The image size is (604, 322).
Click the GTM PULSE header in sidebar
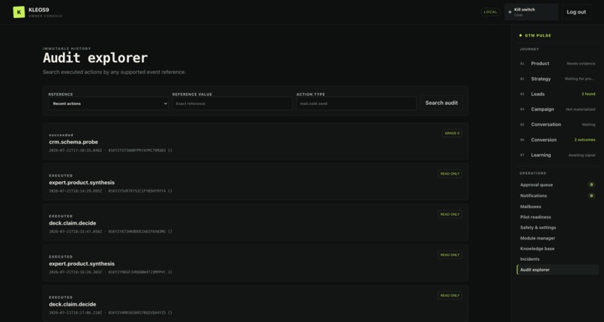538,35
